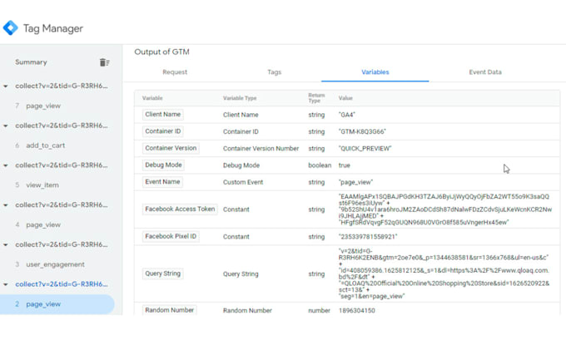Click the "page_view" value in Event Name row

click(x=356, y=182)
